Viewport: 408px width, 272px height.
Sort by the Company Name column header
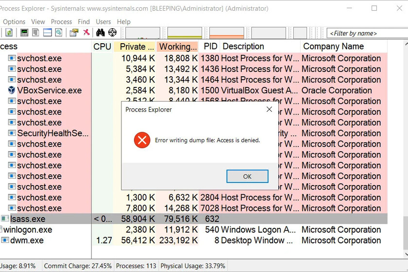point(343,47)
